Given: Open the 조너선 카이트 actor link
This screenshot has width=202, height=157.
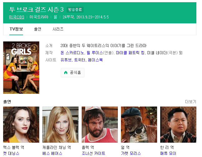Looking at the screenshot, I should [x=94, y=153].
